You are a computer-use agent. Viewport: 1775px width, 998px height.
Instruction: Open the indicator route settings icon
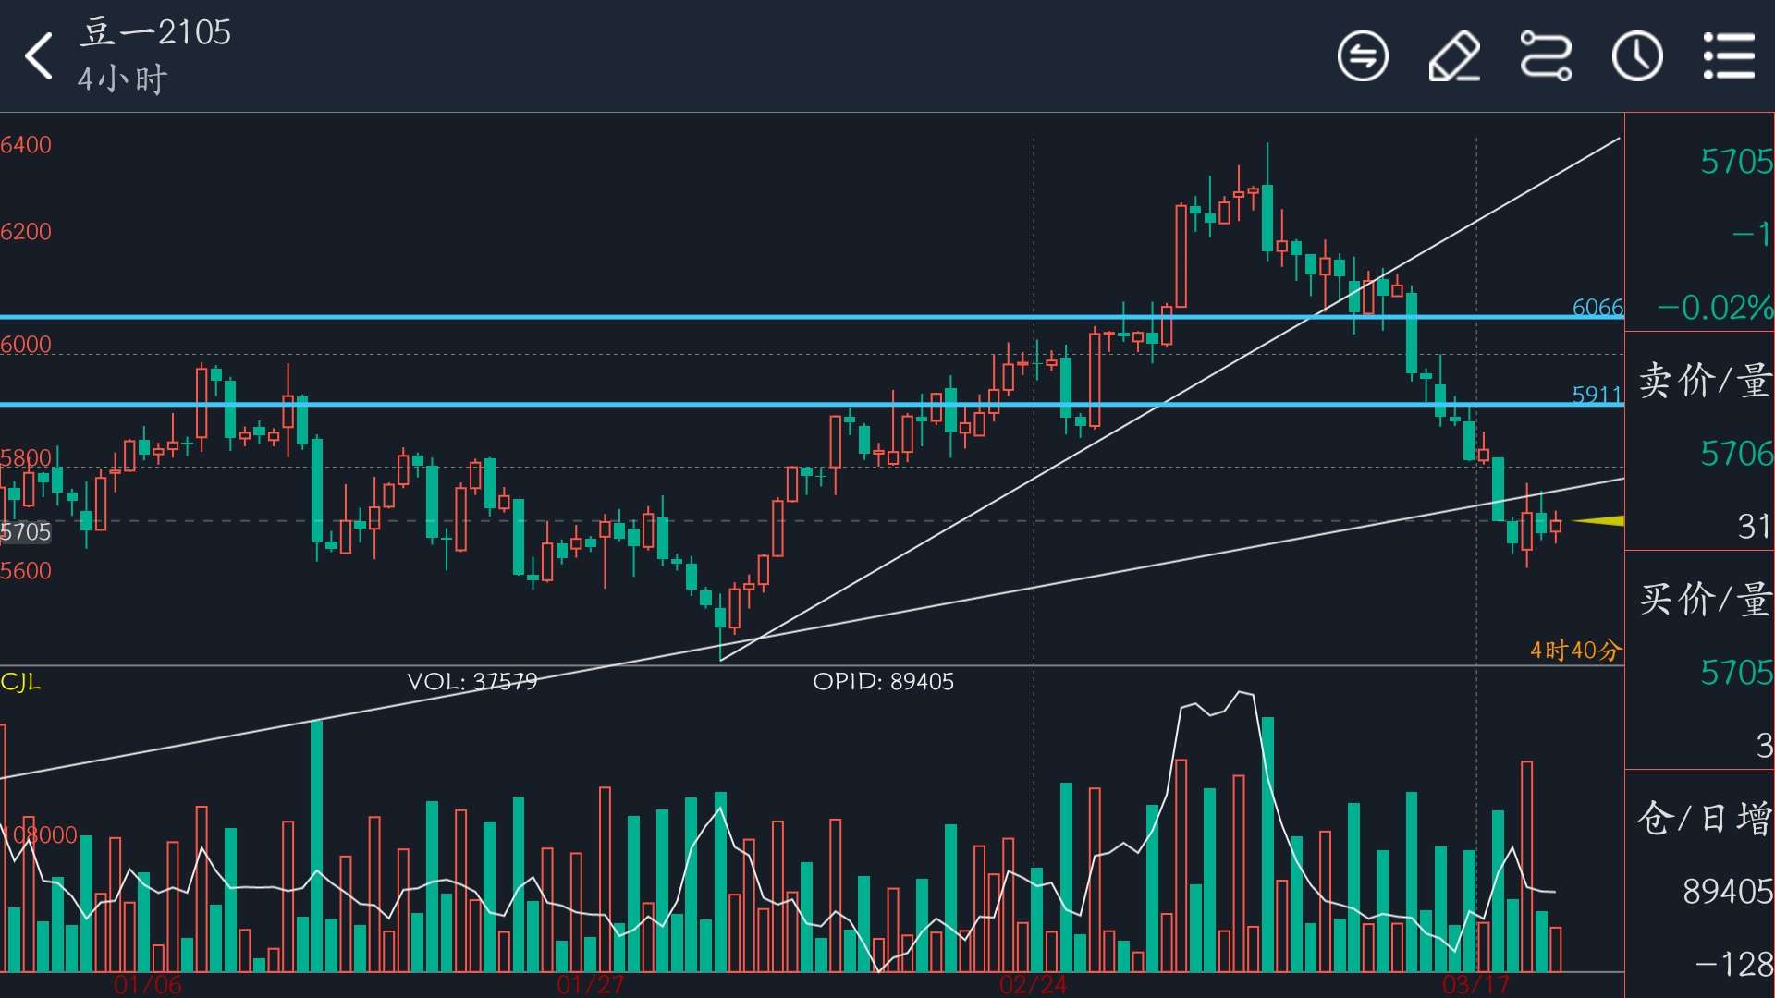click(1546, 56)
